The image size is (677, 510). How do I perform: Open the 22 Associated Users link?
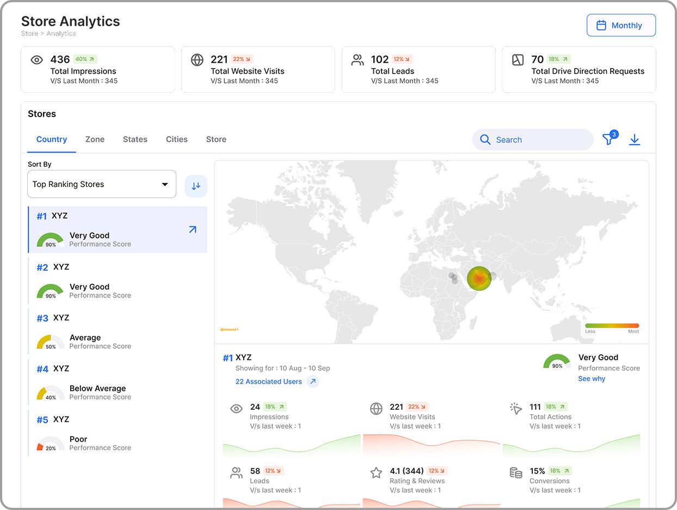coord(268,381)
